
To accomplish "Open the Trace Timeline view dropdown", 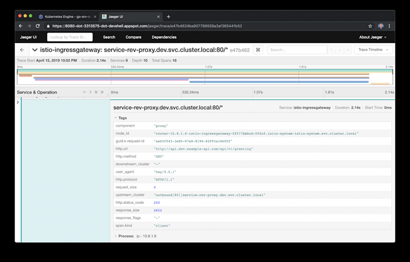I will [373, 50].
